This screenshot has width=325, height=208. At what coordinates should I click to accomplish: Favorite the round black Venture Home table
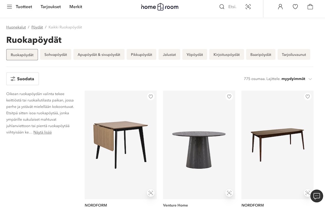(x=229, y=97)
